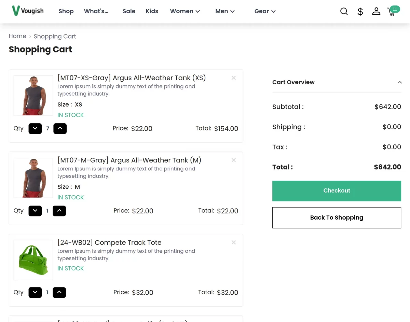Open the currency dollar icon
The width and height of the screenshot is (410, 322).
(x=360, y=12)
